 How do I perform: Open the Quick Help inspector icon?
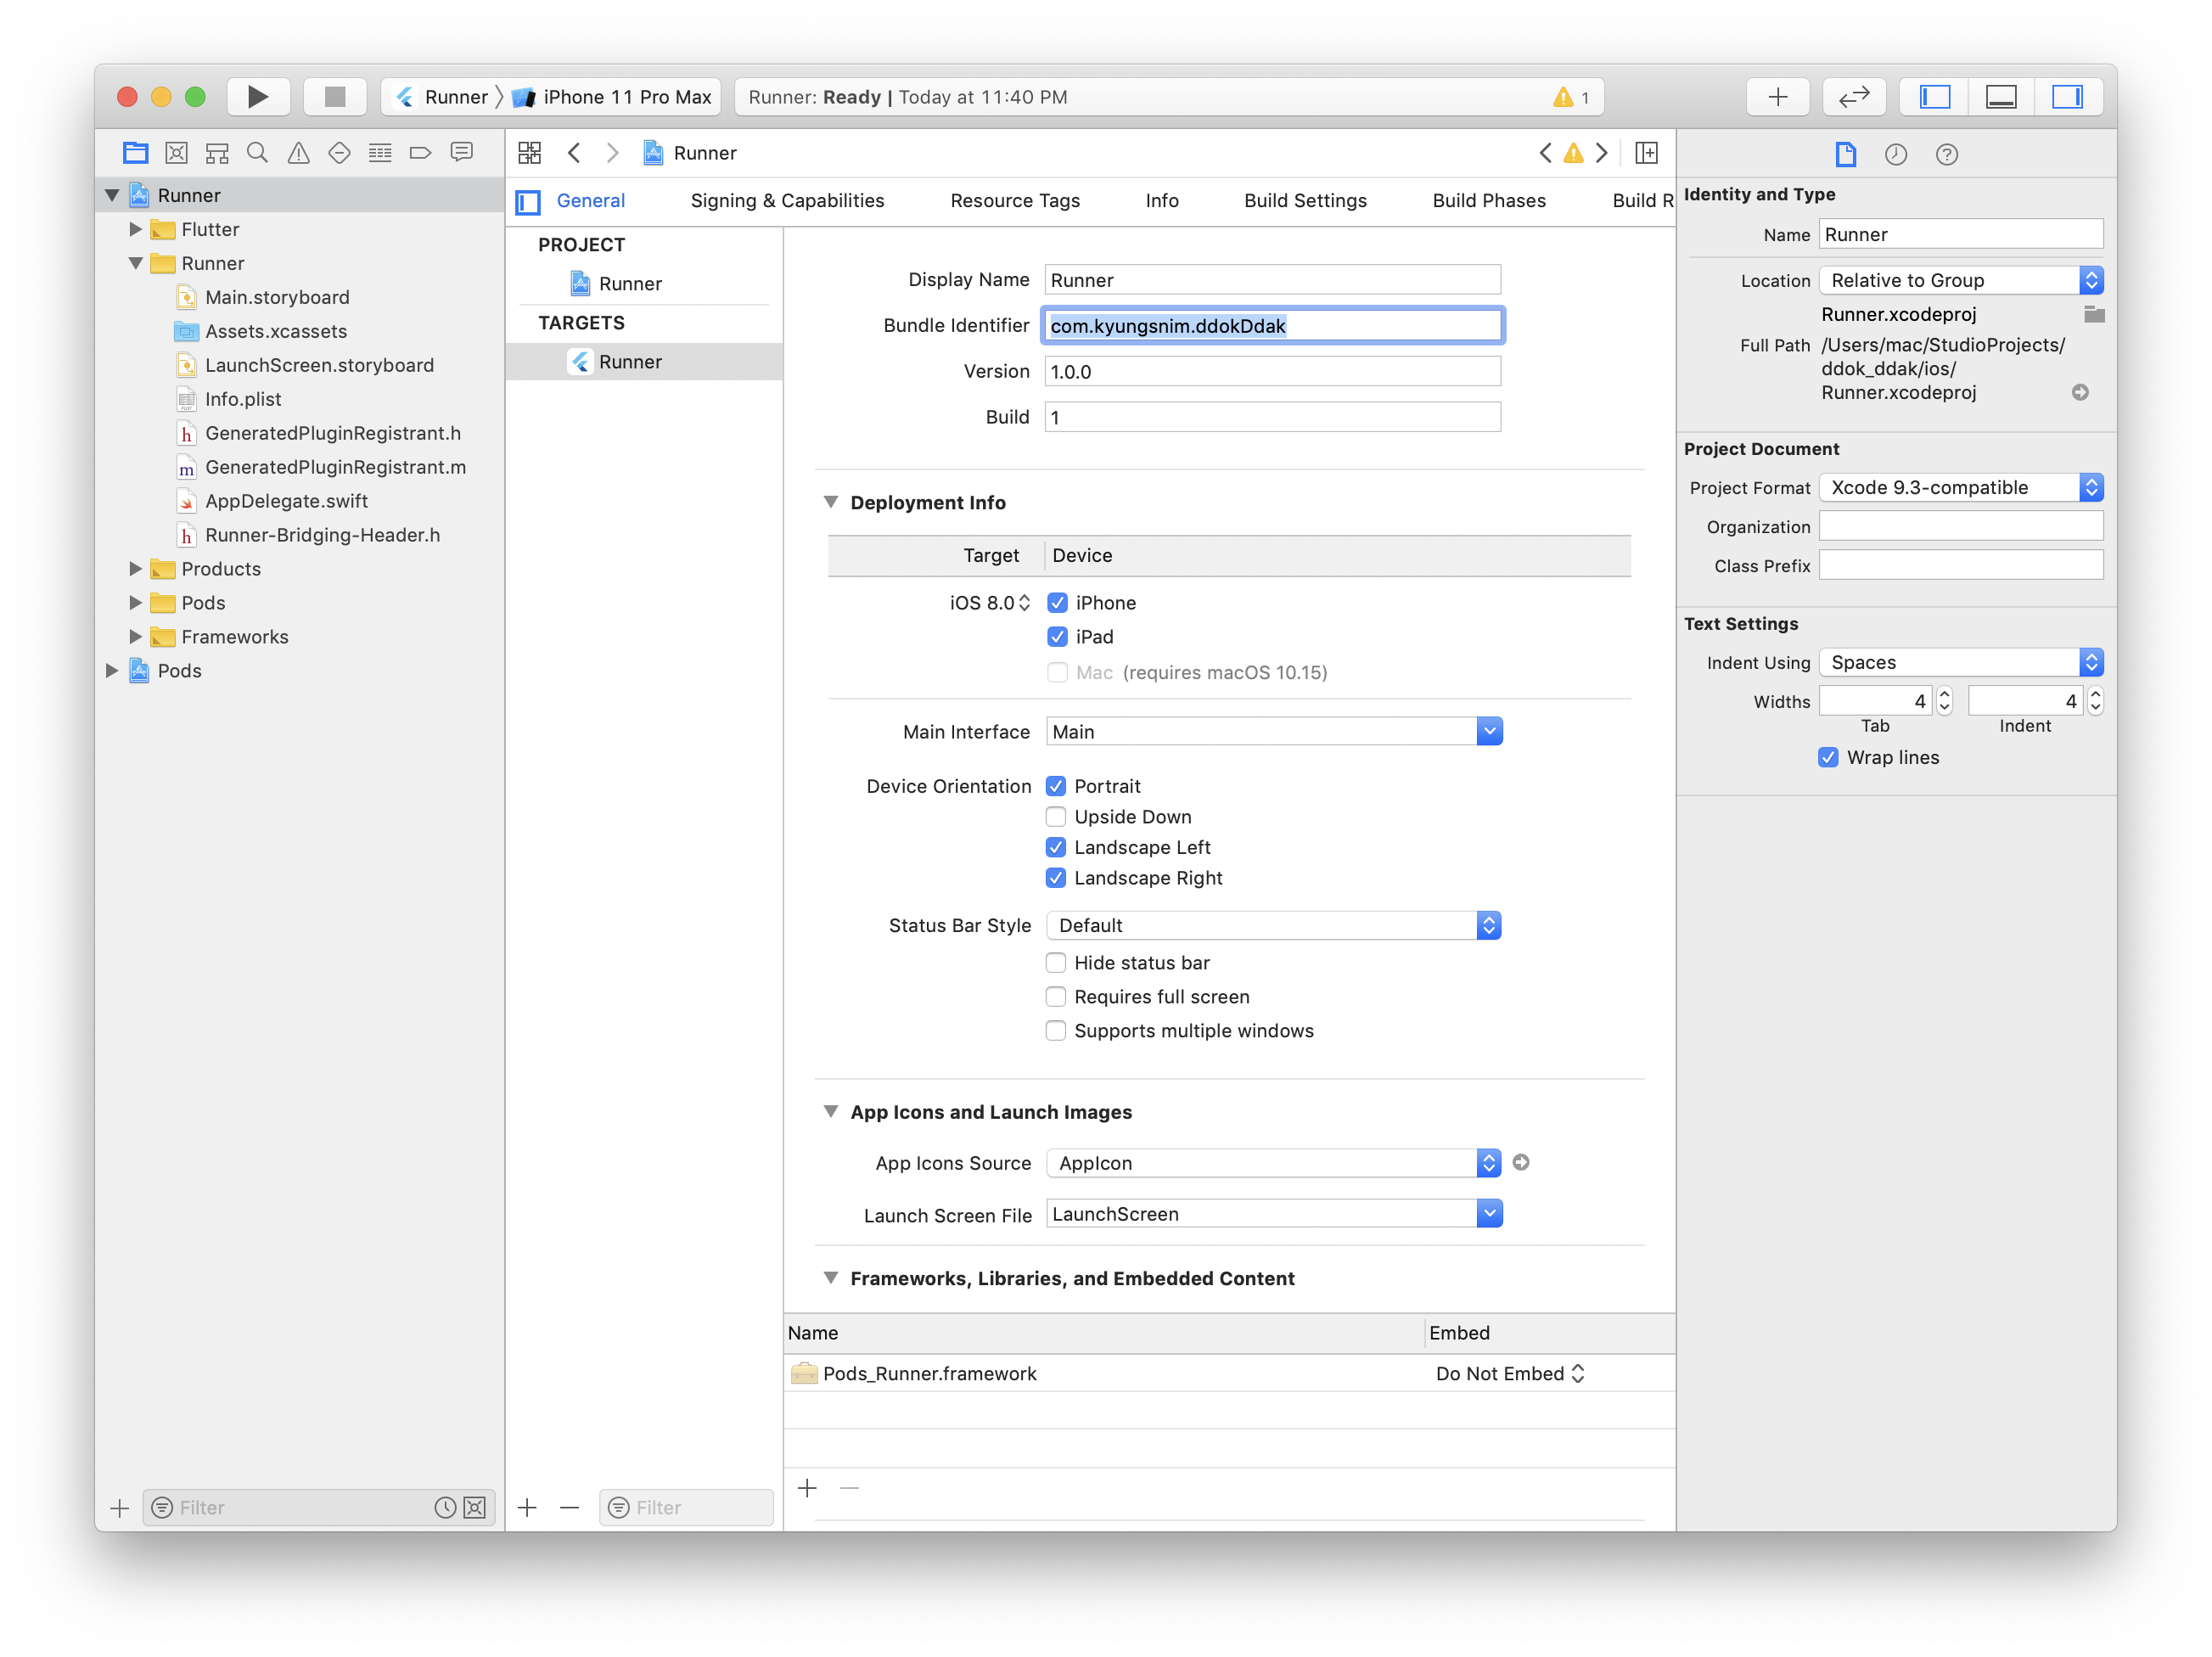point(1946,154)
